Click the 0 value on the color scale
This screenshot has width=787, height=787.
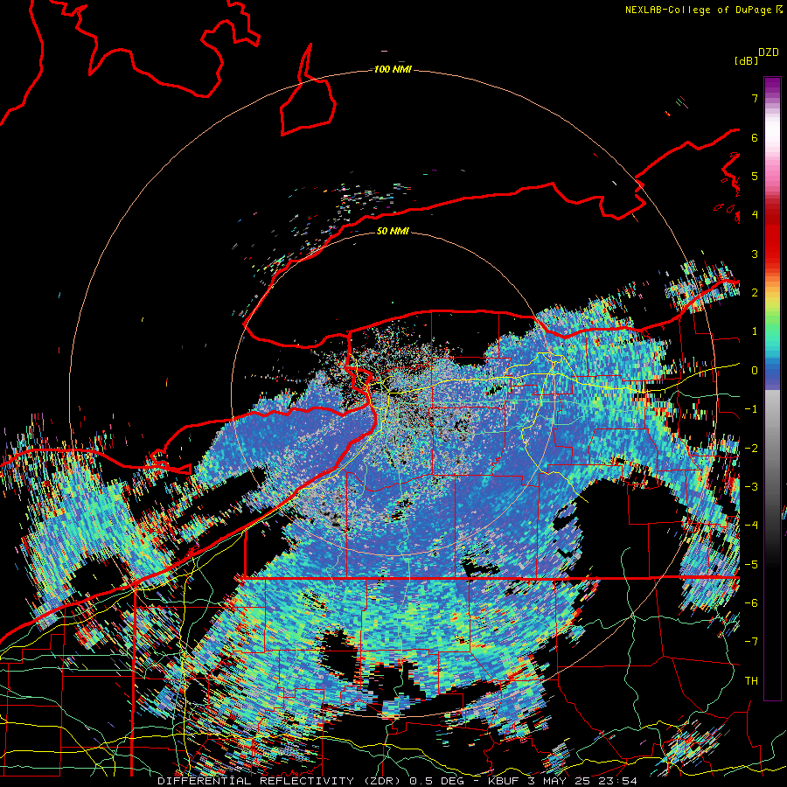pos(755,371)
